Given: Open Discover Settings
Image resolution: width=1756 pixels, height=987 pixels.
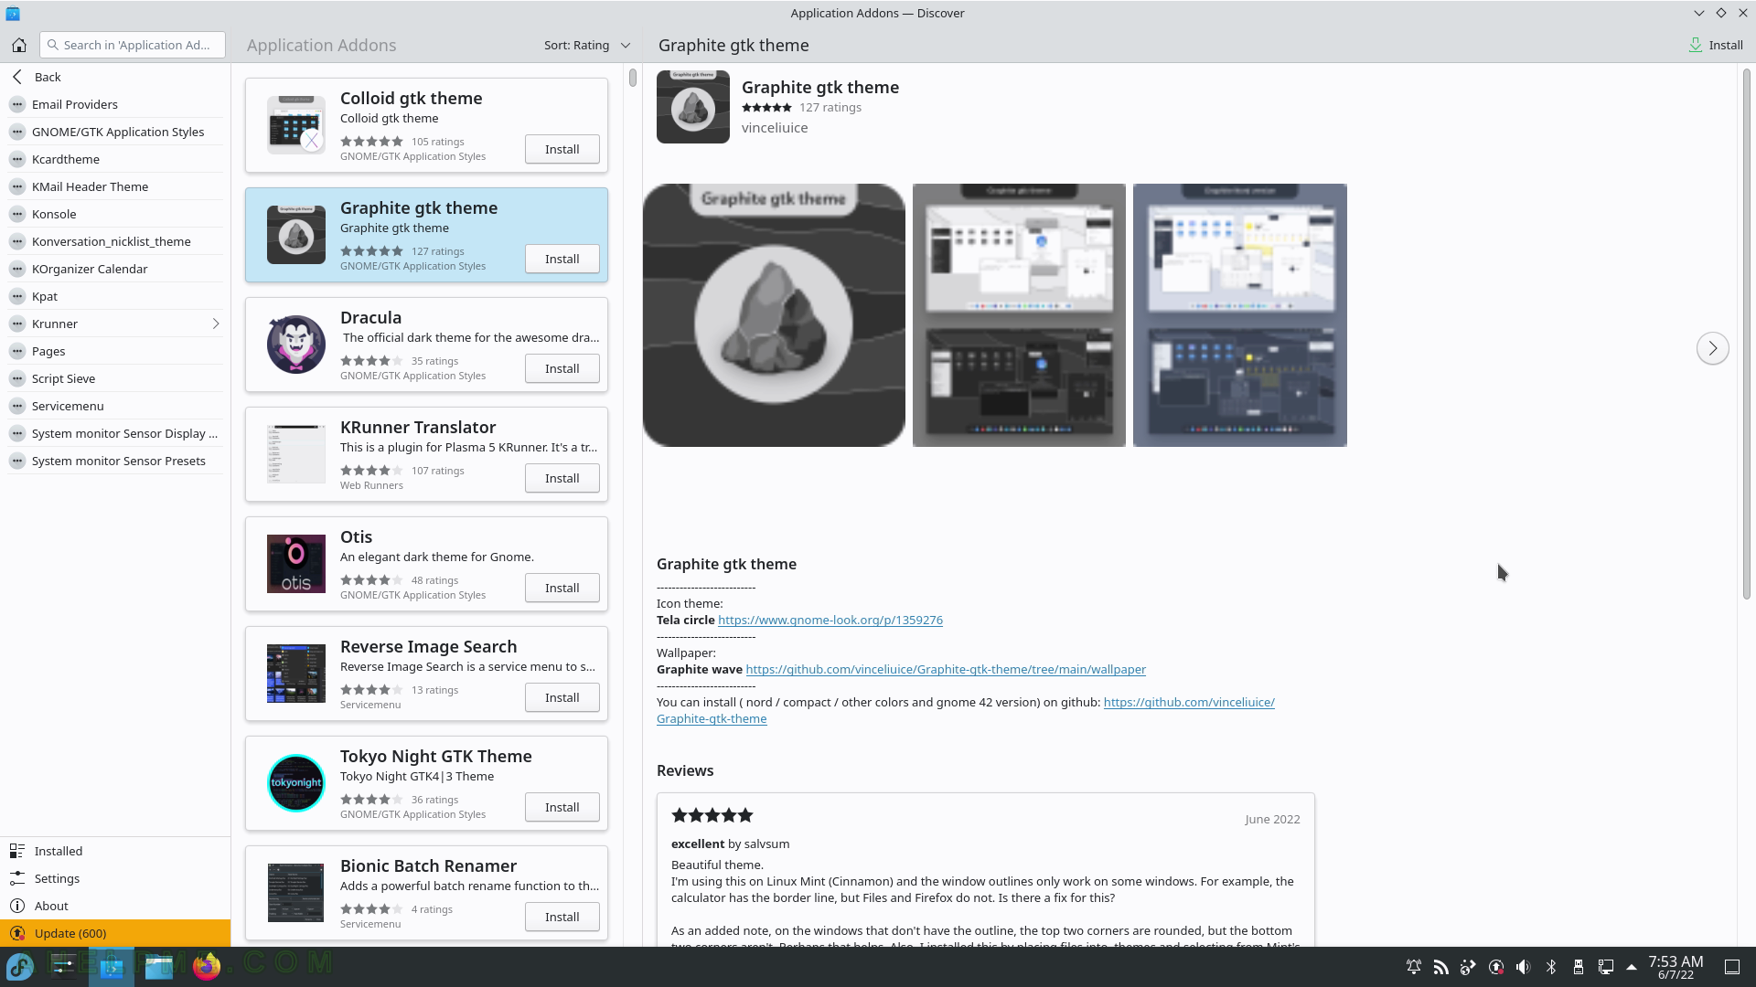Looking at the screenshot, I should pyautogui.click(x=115, y=878).
